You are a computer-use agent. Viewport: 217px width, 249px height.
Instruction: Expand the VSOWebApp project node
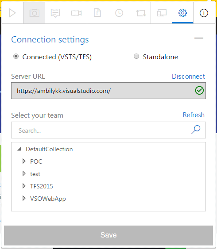24,198
